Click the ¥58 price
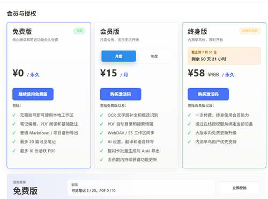This screenshot has height=199, width=268. (196, 73)
